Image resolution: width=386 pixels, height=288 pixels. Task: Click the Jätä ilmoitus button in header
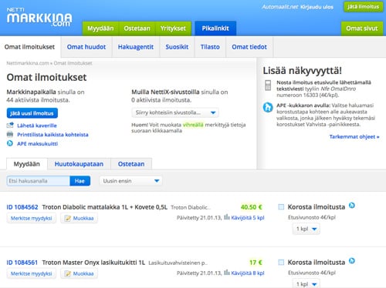pyautogui.click(x=364, y=7)
